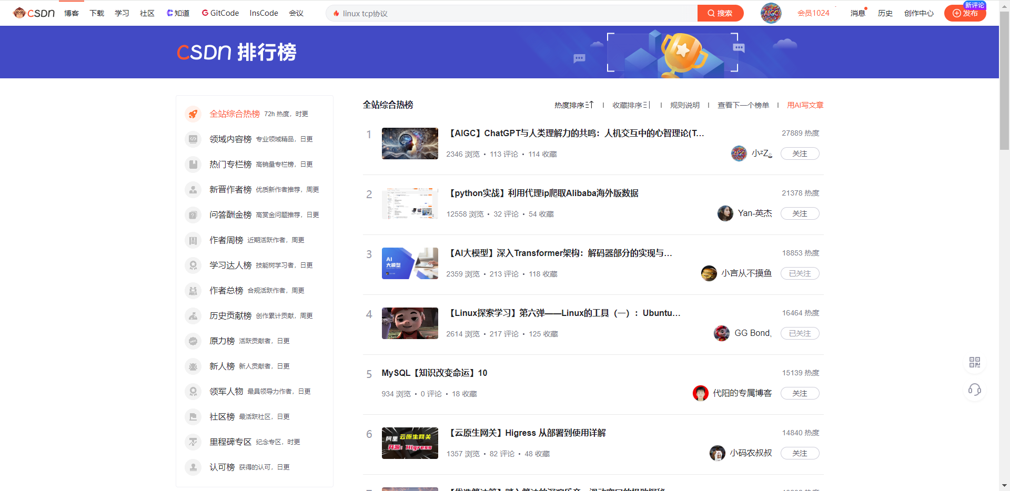The image size is (1010, 491).
Task: Open 历史 history link
Action: click(x=885, y=13)
